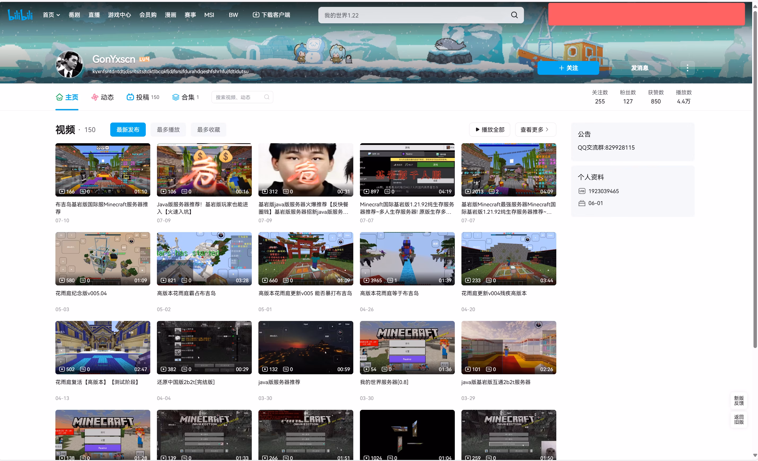758x461 pixels.
Task: Open 查看更多 for more videos
Action: pyautogui.click(x=535, y=130)
